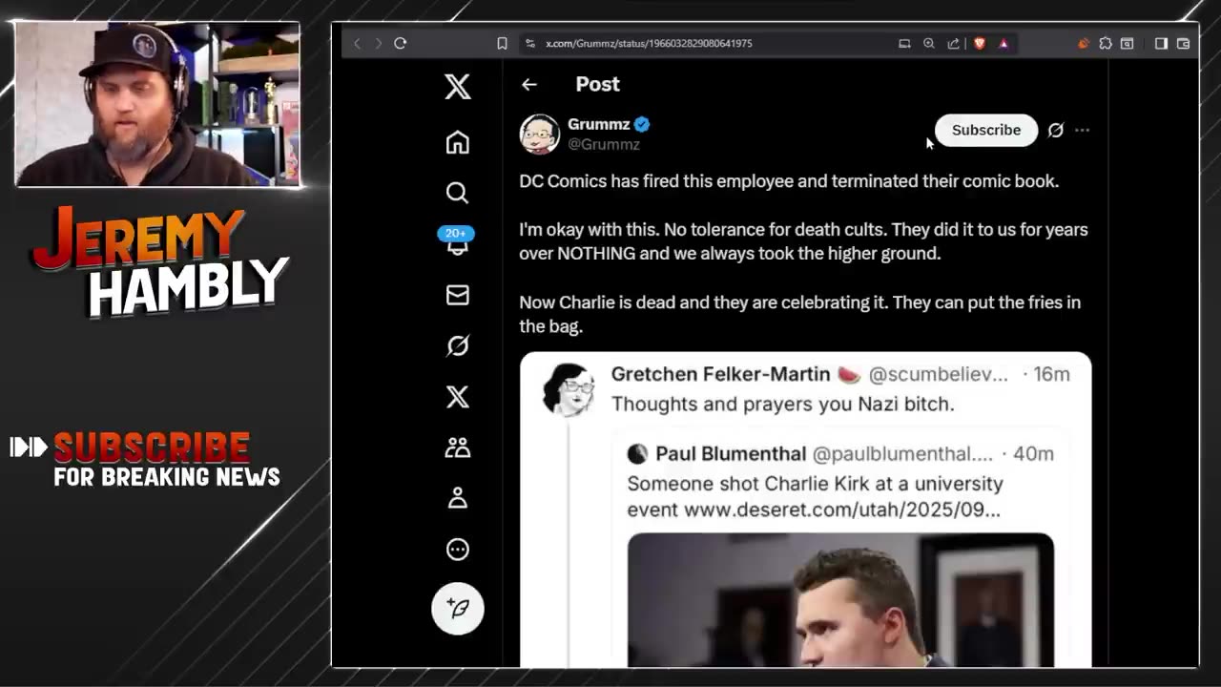Image resolution: width=1221 pixels, height=687 pixels.
Task: Open the Brave Shields lion icon
Action: (x=979, y=43)
